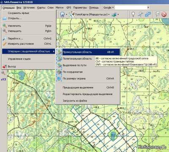Click the path drawing tool icon

[140, 14]
